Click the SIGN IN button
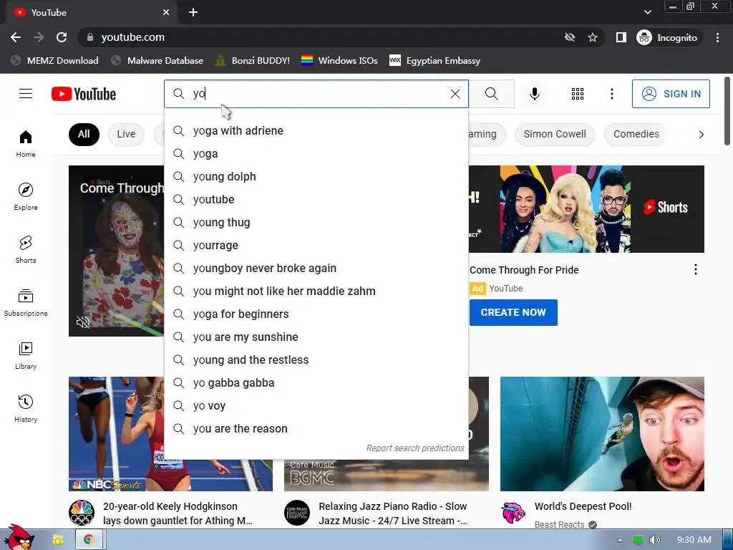Image resolution: width=733 pixels, height=550 pixels. (670, 94)
